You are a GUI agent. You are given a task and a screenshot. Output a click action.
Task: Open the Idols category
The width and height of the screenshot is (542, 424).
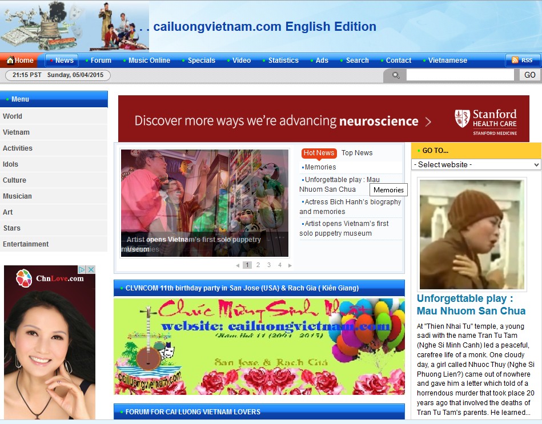(x=54, y=164)
